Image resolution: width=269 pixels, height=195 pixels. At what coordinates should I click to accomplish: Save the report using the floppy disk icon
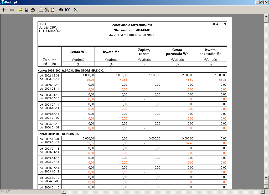[27, 10]
